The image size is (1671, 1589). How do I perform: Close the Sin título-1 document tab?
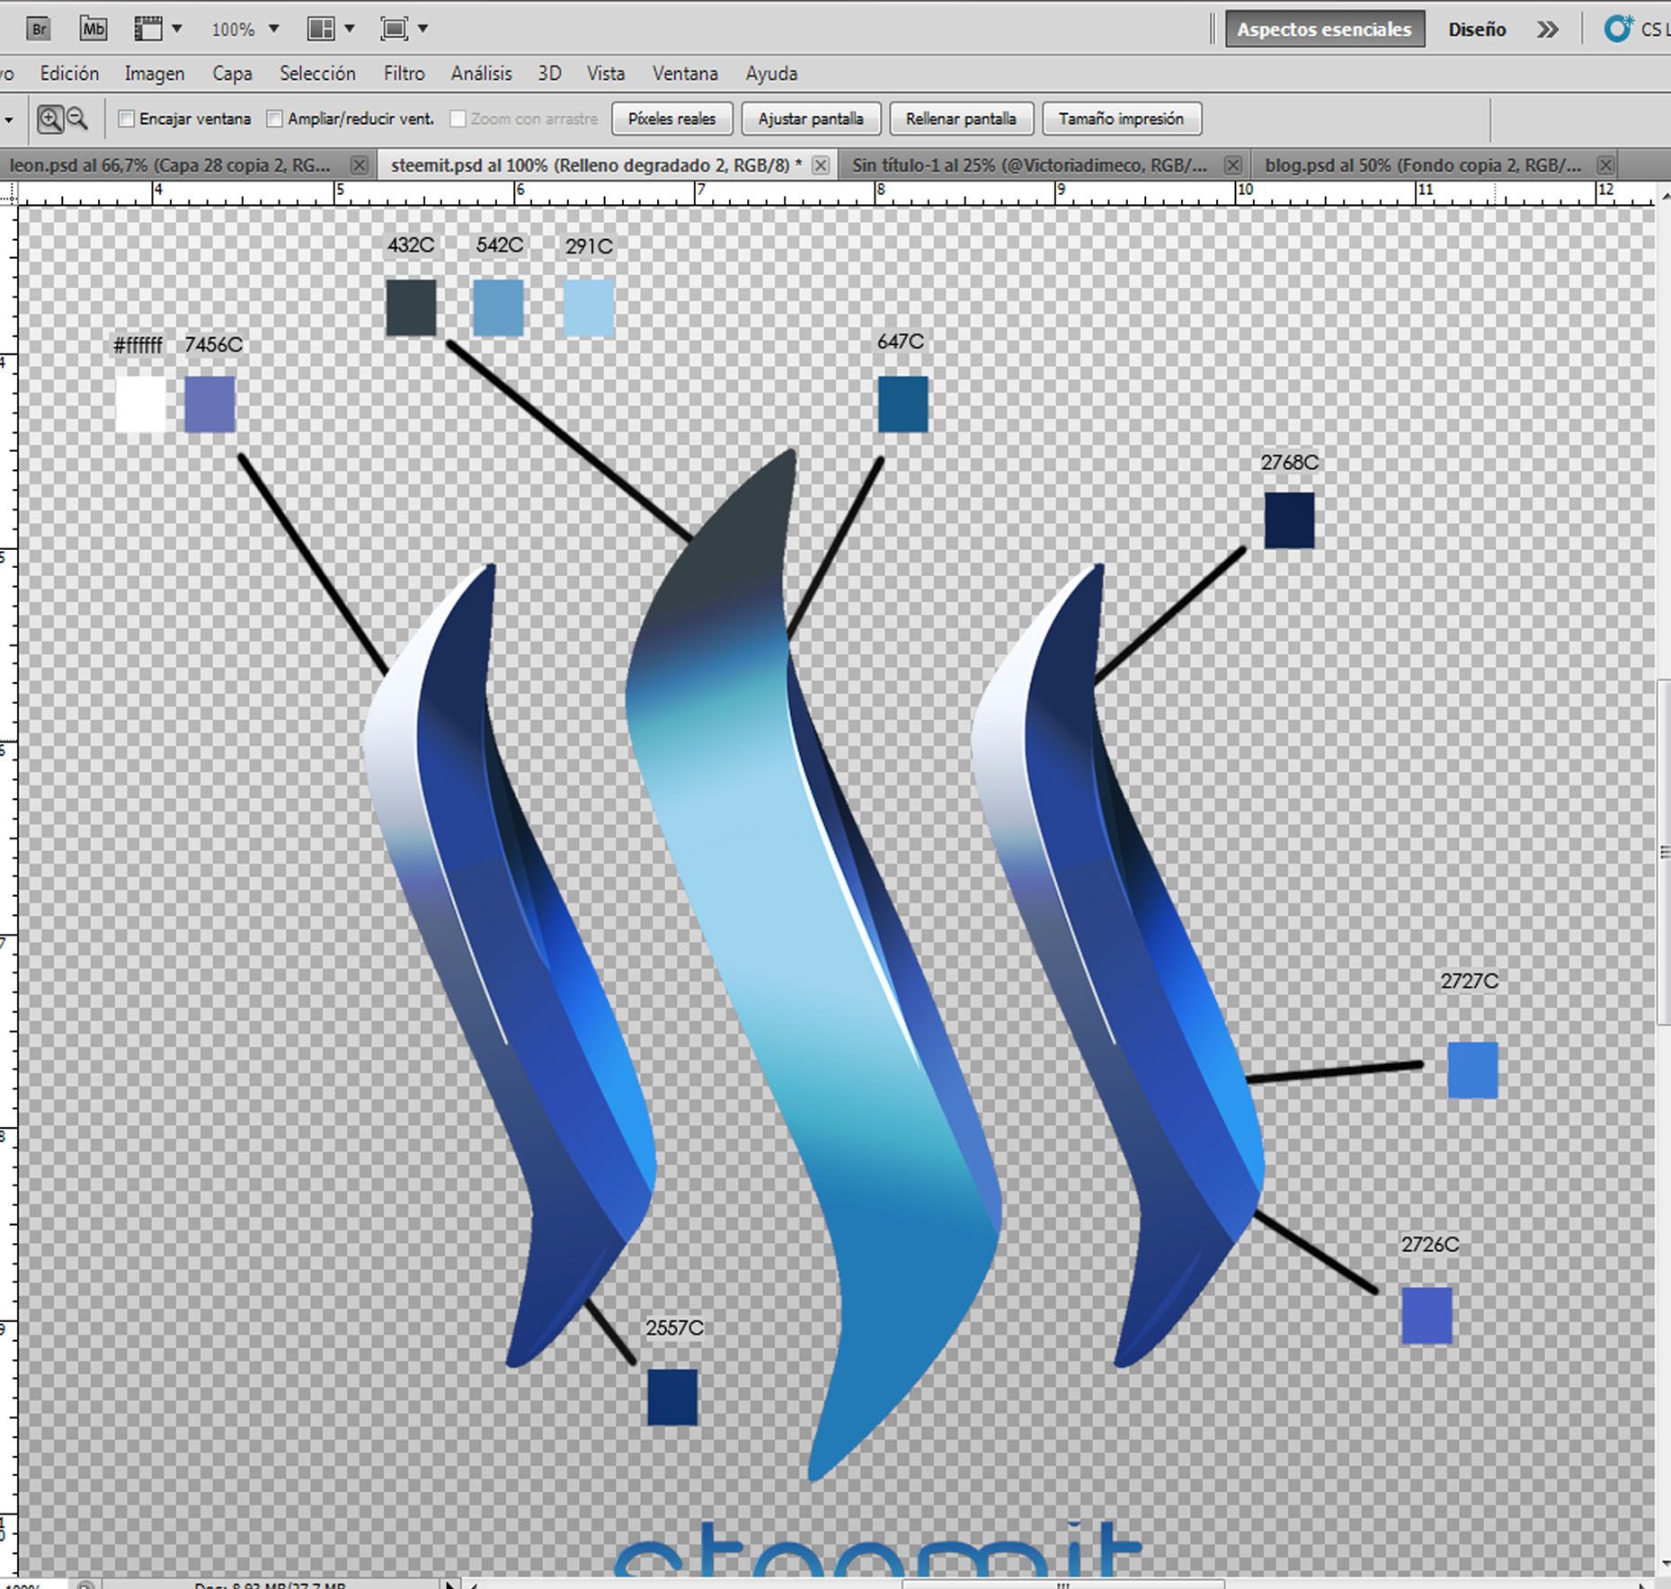point(1233,165)
